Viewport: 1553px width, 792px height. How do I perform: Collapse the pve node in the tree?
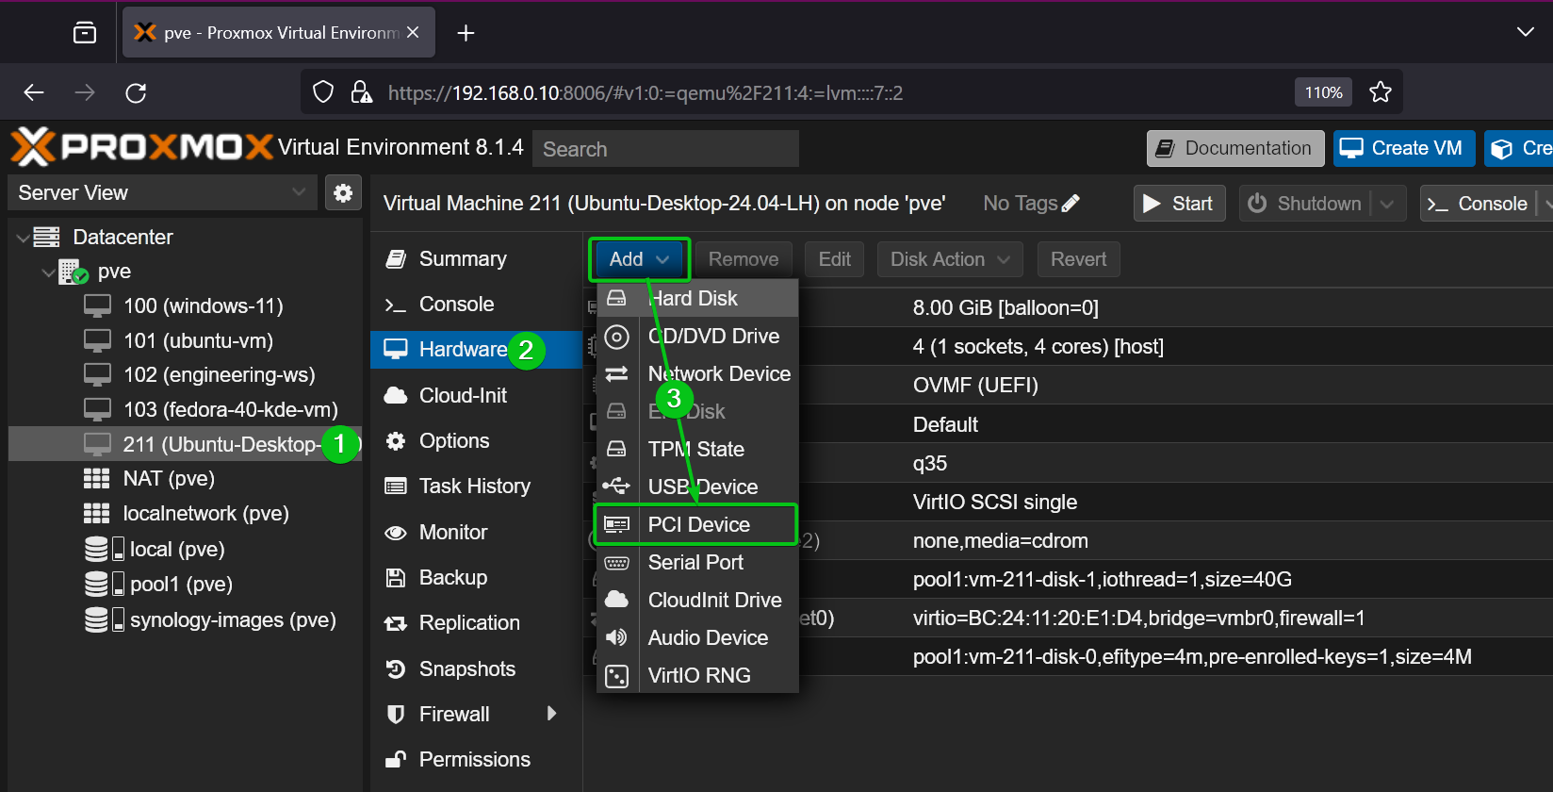click(x=48, y=272)
